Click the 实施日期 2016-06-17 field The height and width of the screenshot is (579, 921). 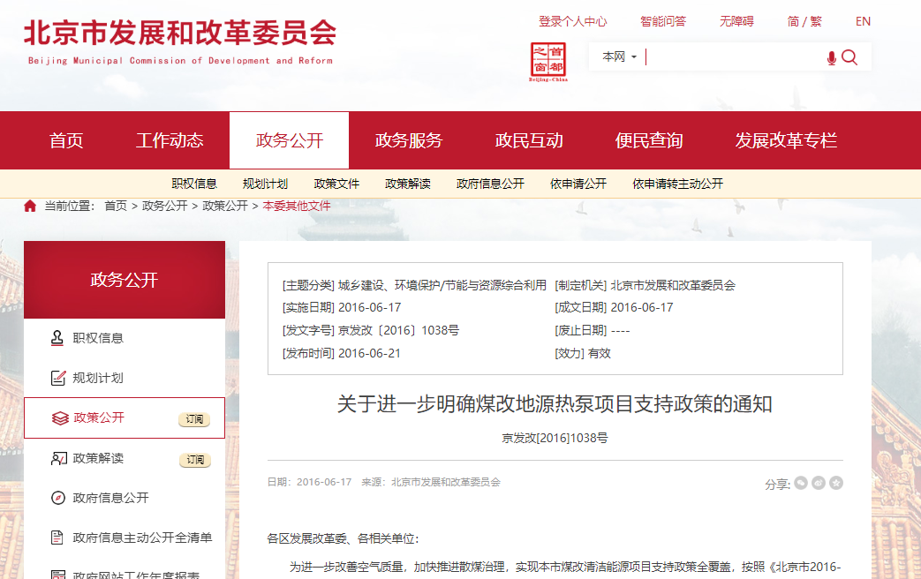pos(342,308)
